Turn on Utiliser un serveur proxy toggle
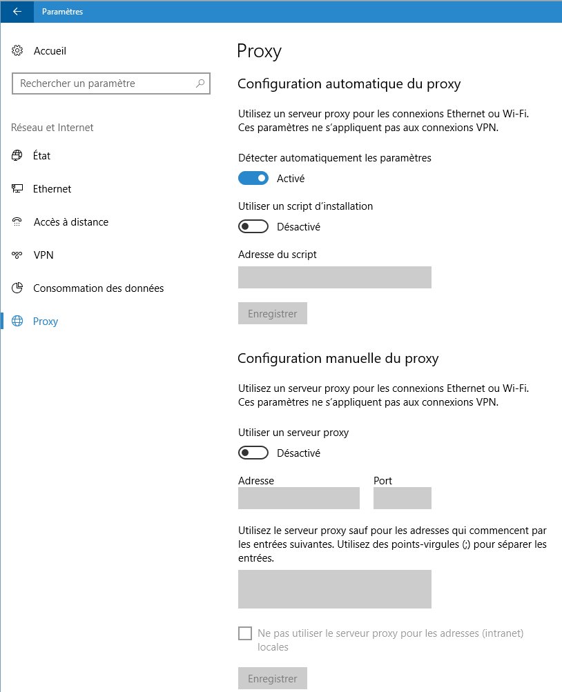This screenshot has width=562, height=692. click(253, 453)
